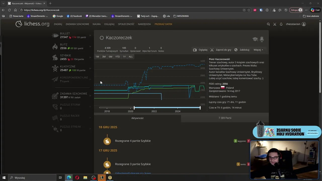Switch to the 7 389 Partii tab
This screenshot has height=181, width=322.
pyautogui.click(x=225, y=118)
